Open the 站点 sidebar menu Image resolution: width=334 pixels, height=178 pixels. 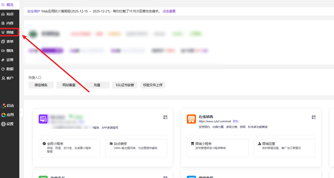coord(10,14)
